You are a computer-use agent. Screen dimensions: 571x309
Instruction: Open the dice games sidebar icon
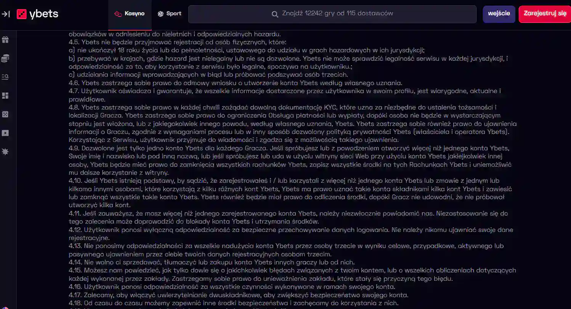point(5,114)
